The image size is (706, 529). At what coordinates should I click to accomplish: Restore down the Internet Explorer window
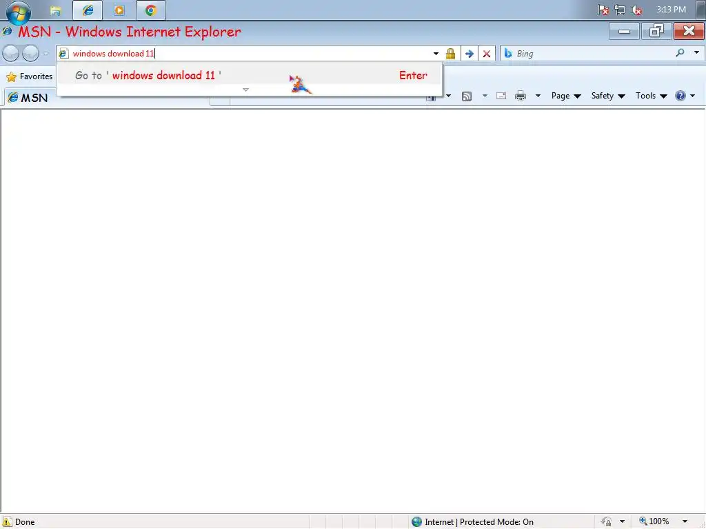pos(656,31)
